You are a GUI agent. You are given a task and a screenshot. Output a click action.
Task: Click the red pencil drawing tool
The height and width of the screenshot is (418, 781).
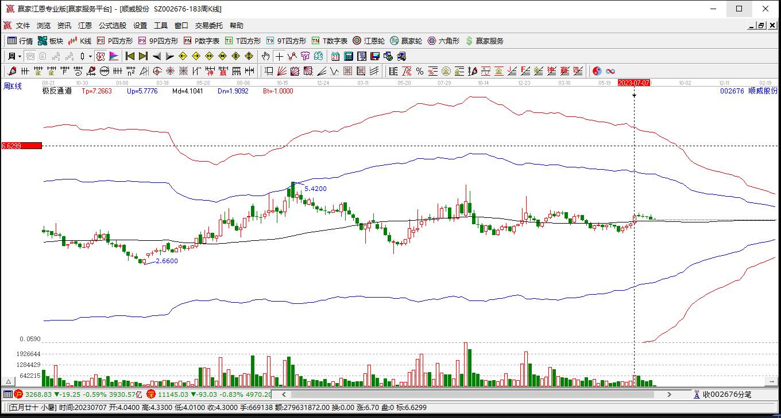coord(11,71)
